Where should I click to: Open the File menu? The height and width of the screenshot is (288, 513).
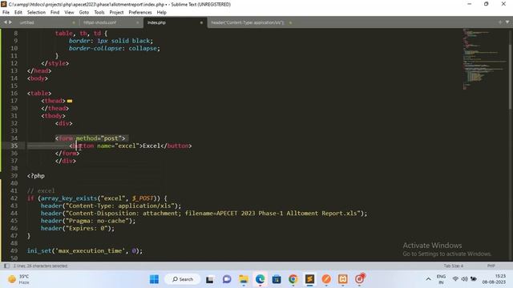(x=6, y=13)
